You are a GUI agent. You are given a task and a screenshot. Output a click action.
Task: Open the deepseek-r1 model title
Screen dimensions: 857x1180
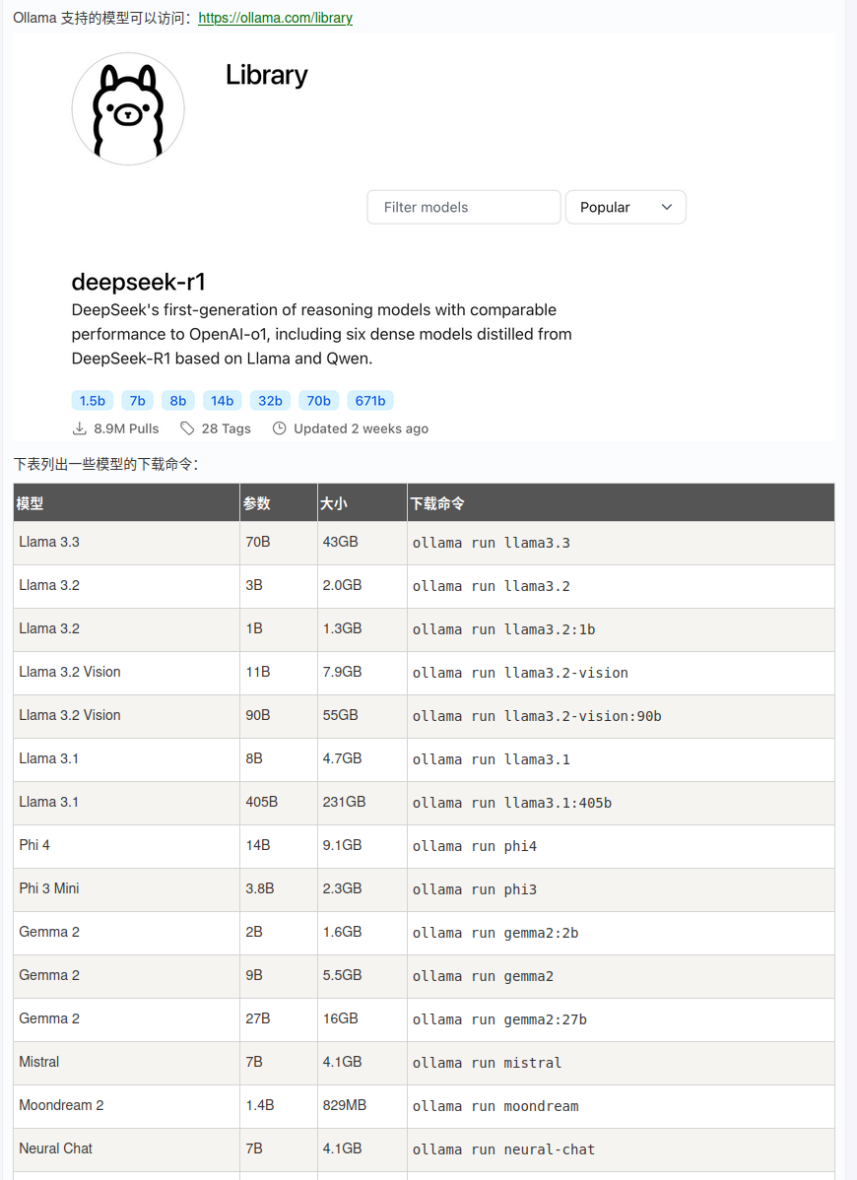click(x=139, y=283)
